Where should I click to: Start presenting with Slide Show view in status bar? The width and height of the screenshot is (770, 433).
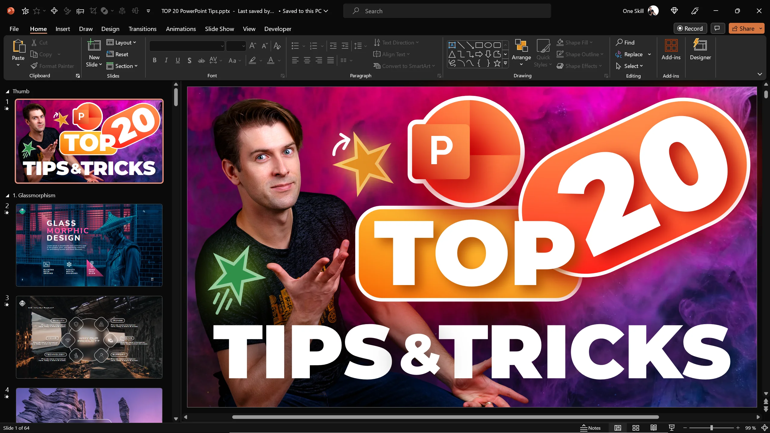pyautogui.click(x=671, y=428)
